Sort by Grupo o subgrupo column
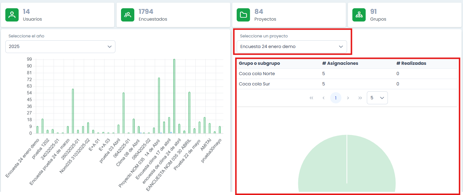This screenshot has width=463, height=195. pos(259,63)
